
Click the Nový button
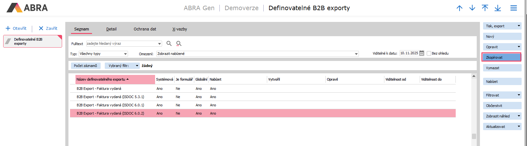coord(502,36)
